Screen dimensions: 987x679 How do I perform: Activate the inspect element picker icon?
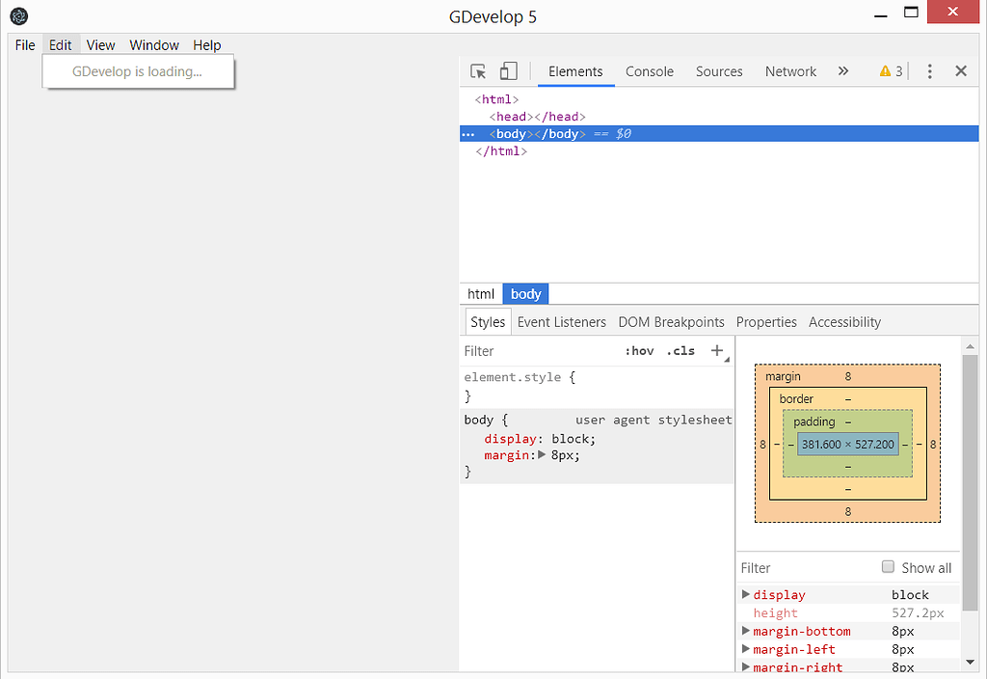pos(478,71)
